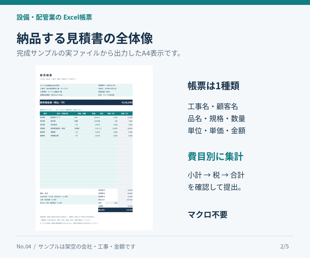This screenshot has width=310, height=258.
Task: Click the '御見積書' title in the document
Action: point(46,75)
